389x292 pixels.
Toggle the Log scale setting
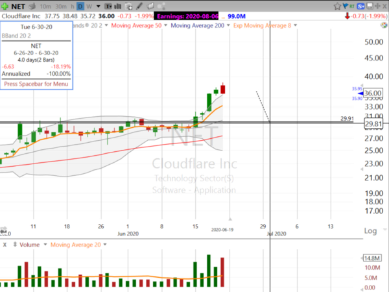tap(371, 231)
